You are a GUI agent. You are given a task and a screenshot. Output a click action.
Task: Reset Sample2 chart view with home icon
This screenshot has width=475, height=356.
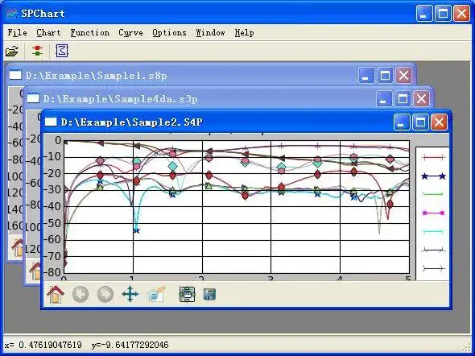(x=56, y=294)
